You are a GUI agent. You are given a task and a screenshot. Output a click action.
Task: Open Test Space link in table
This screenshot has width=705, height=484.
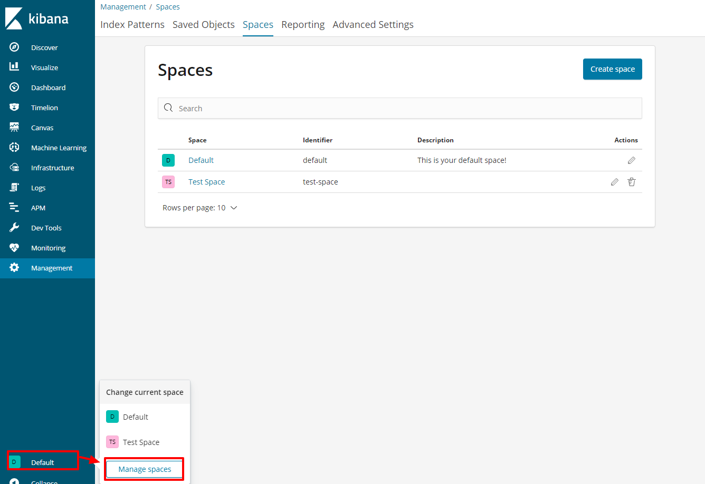pyautogui.click(x=207, y=182)
